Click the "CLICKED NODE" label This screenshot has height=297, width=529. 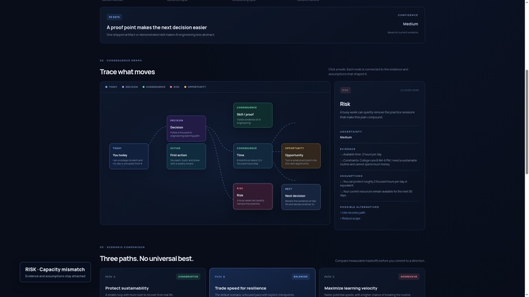(410, 90)
